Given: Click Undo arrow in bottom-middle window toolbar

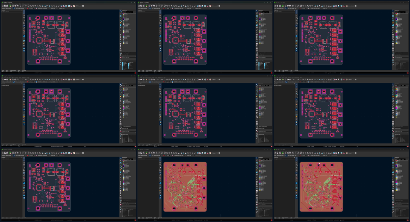Looking at the screenshot, I should (x=157, y=153).
